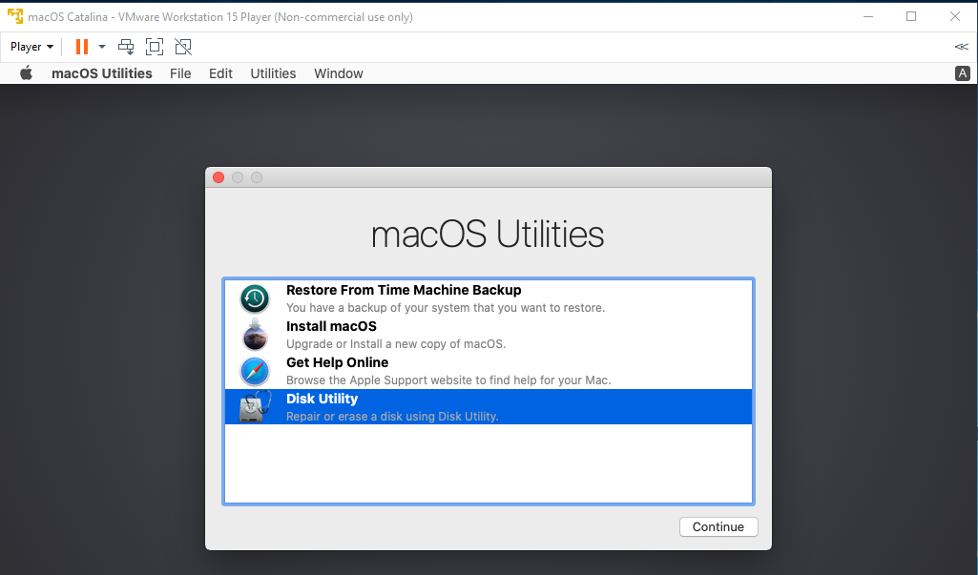Click 'Browse the Apple Support website' text
Screen dimensions: 978x575
[448, 380]
